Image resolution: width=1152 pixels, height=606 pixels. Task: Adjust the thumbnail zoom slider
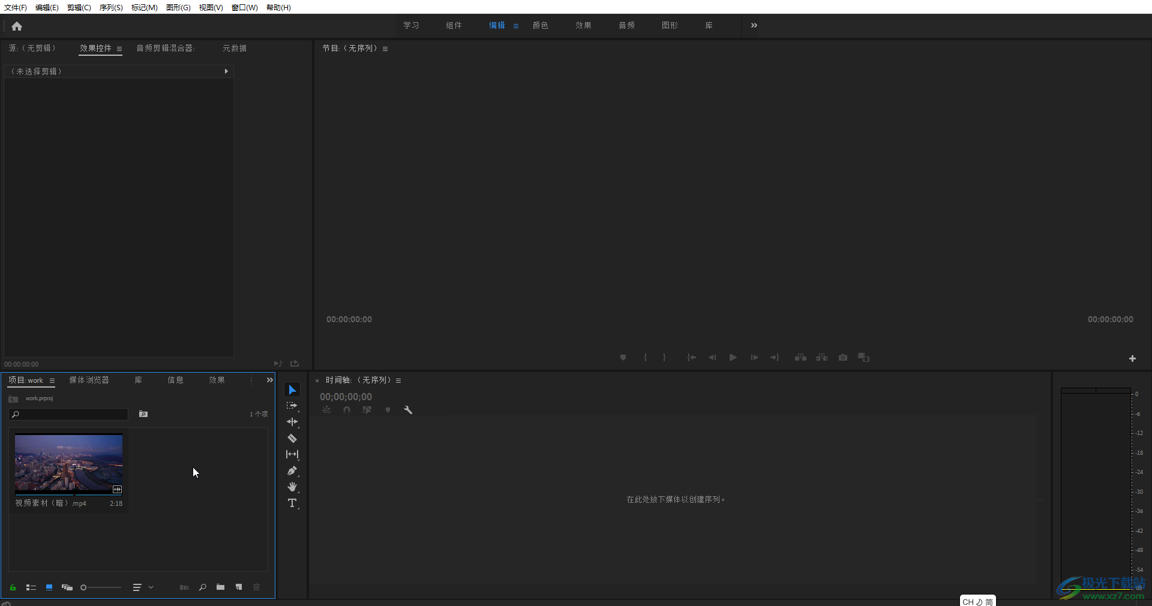(x=101, y=587)
